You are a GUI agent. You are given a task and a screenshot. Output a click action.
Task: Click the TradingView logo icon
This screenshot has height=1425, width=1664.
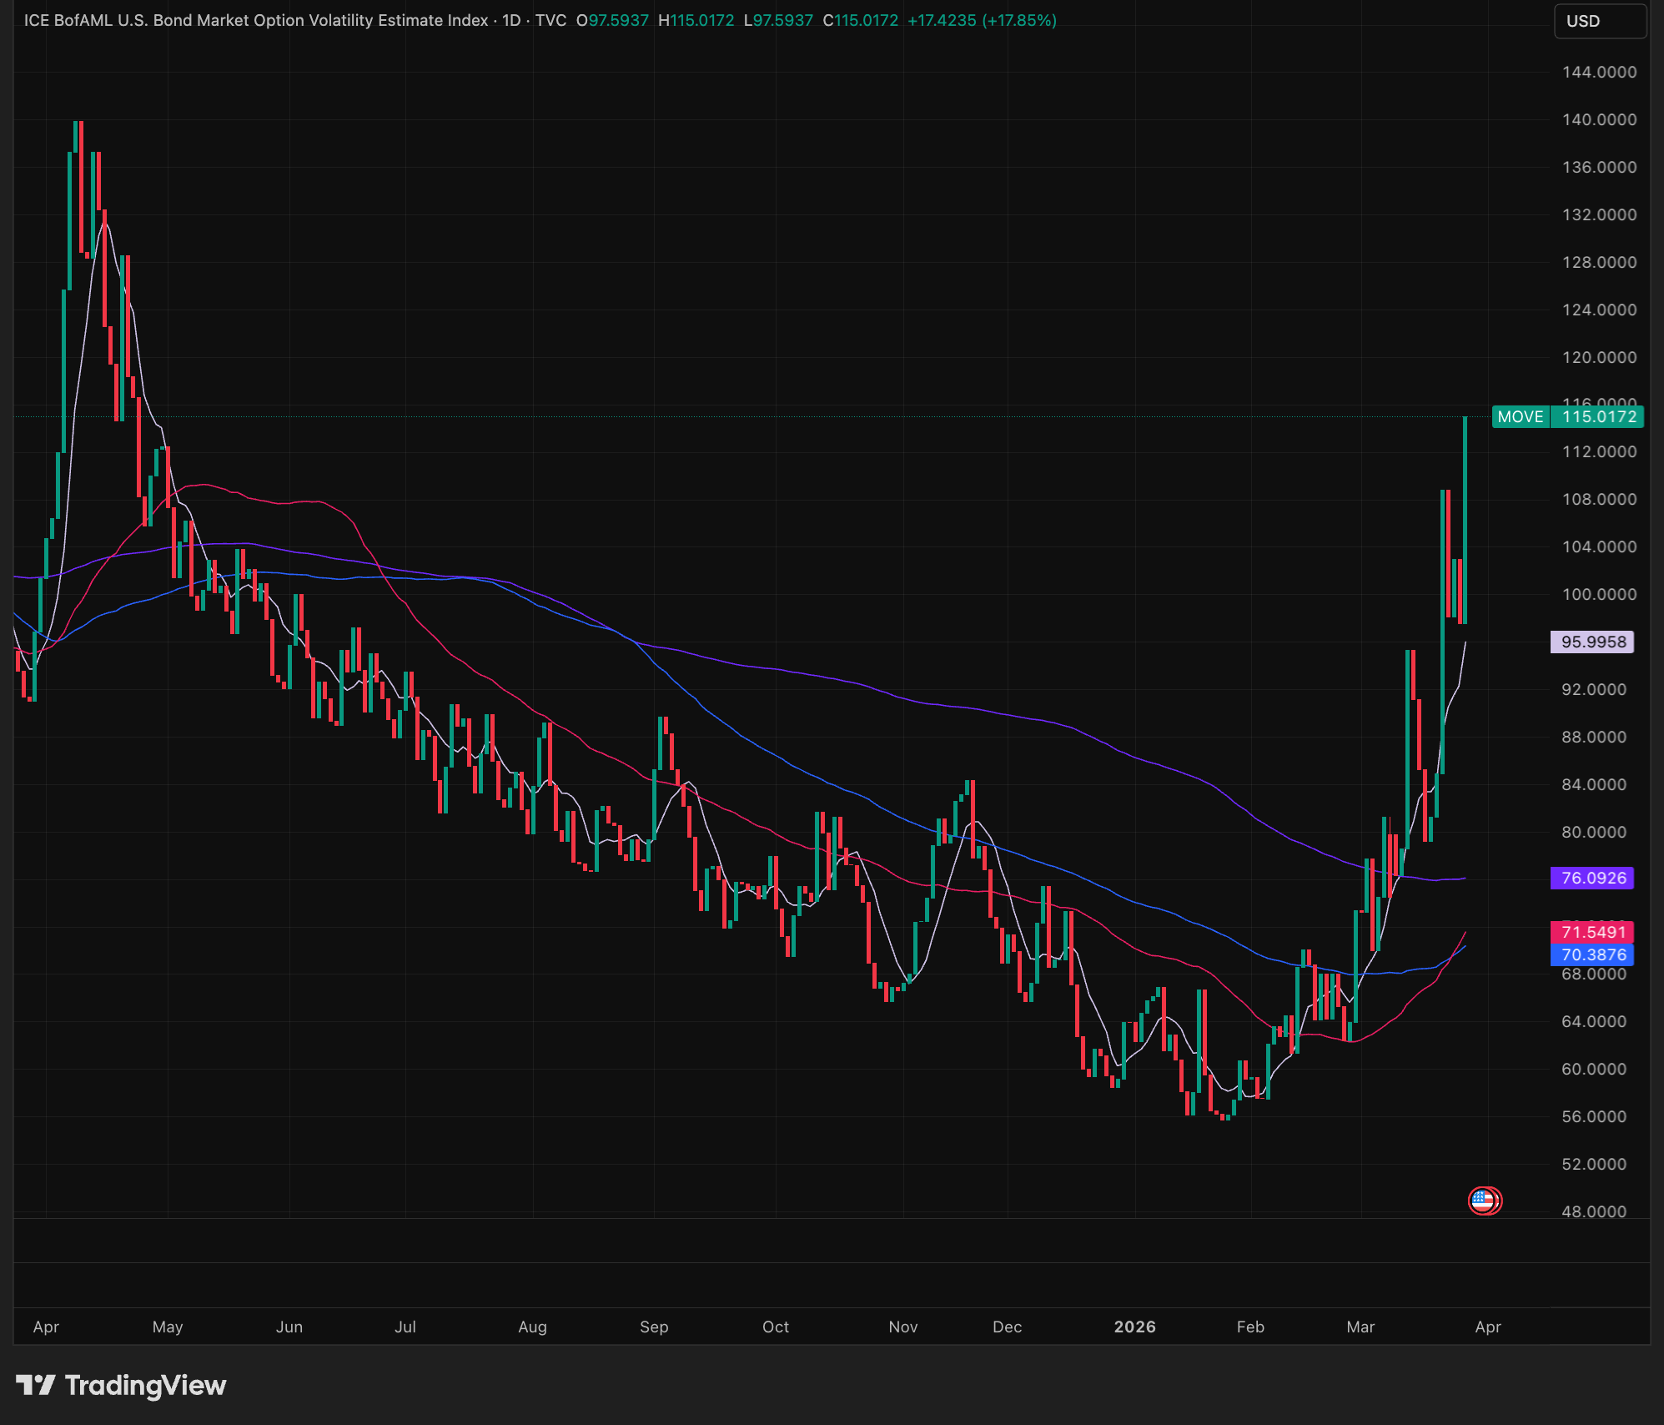[x=36, y=1385]
